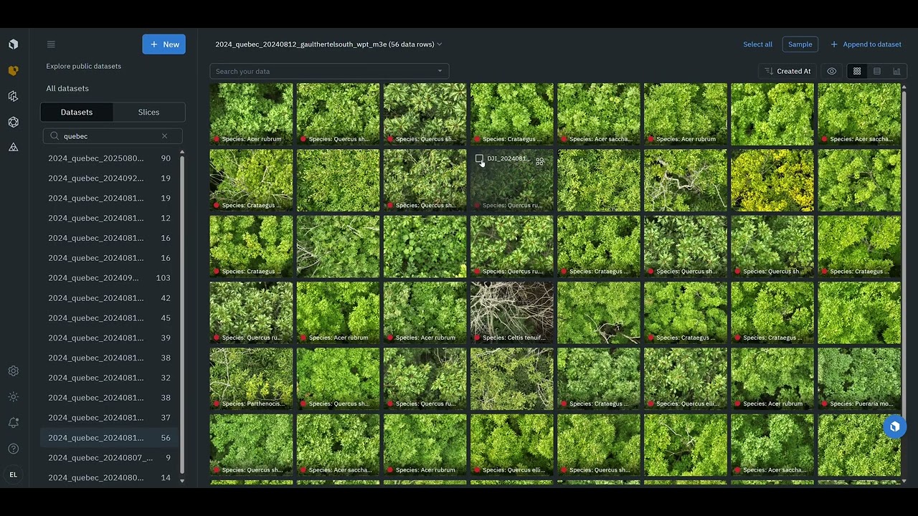The height and width of the screenshot is (516, 918).
Task: Switch to the Datasets tab
Action: (x=77, y=112)
